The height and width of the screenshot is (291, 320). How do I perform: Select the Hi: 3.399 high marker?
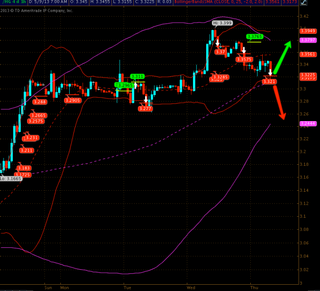coord(222,23)
